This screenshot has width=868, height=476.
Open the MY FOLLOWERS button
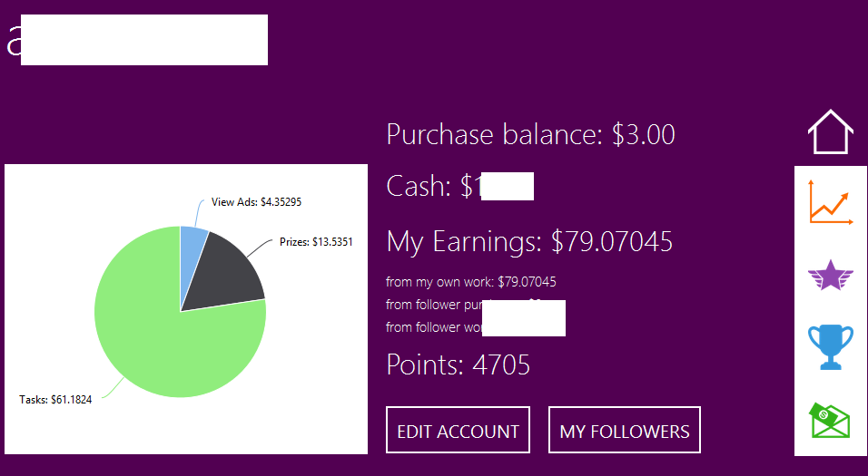click(x=625, y=431)
